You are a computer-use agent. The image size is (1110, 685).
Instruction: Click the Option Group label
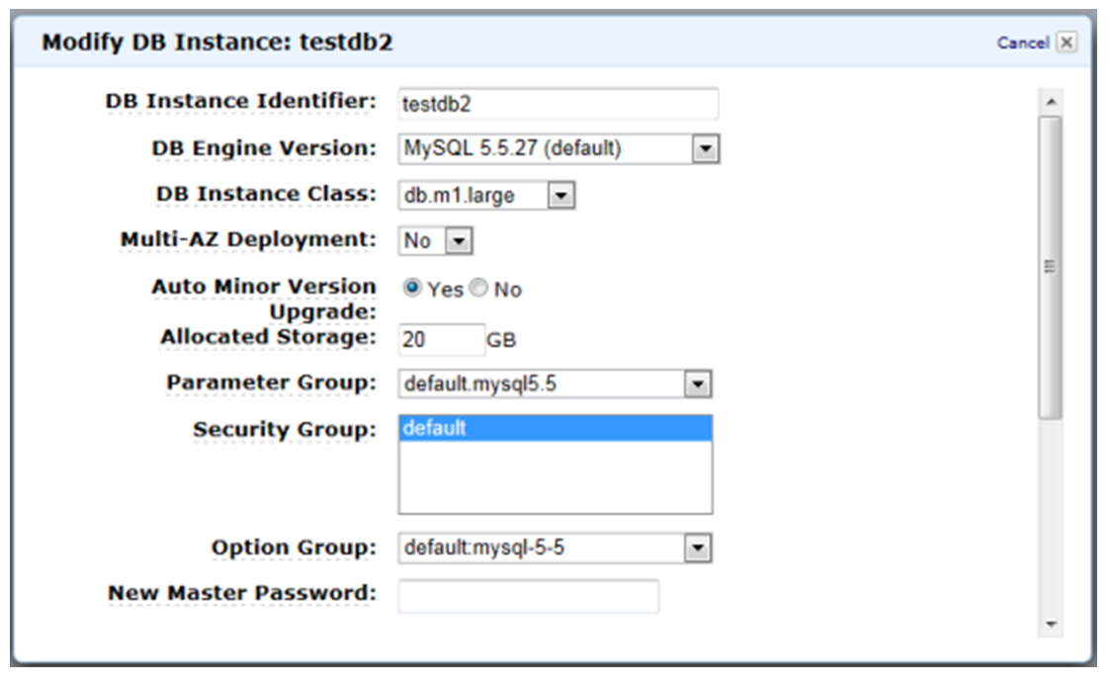coord(294,547)
